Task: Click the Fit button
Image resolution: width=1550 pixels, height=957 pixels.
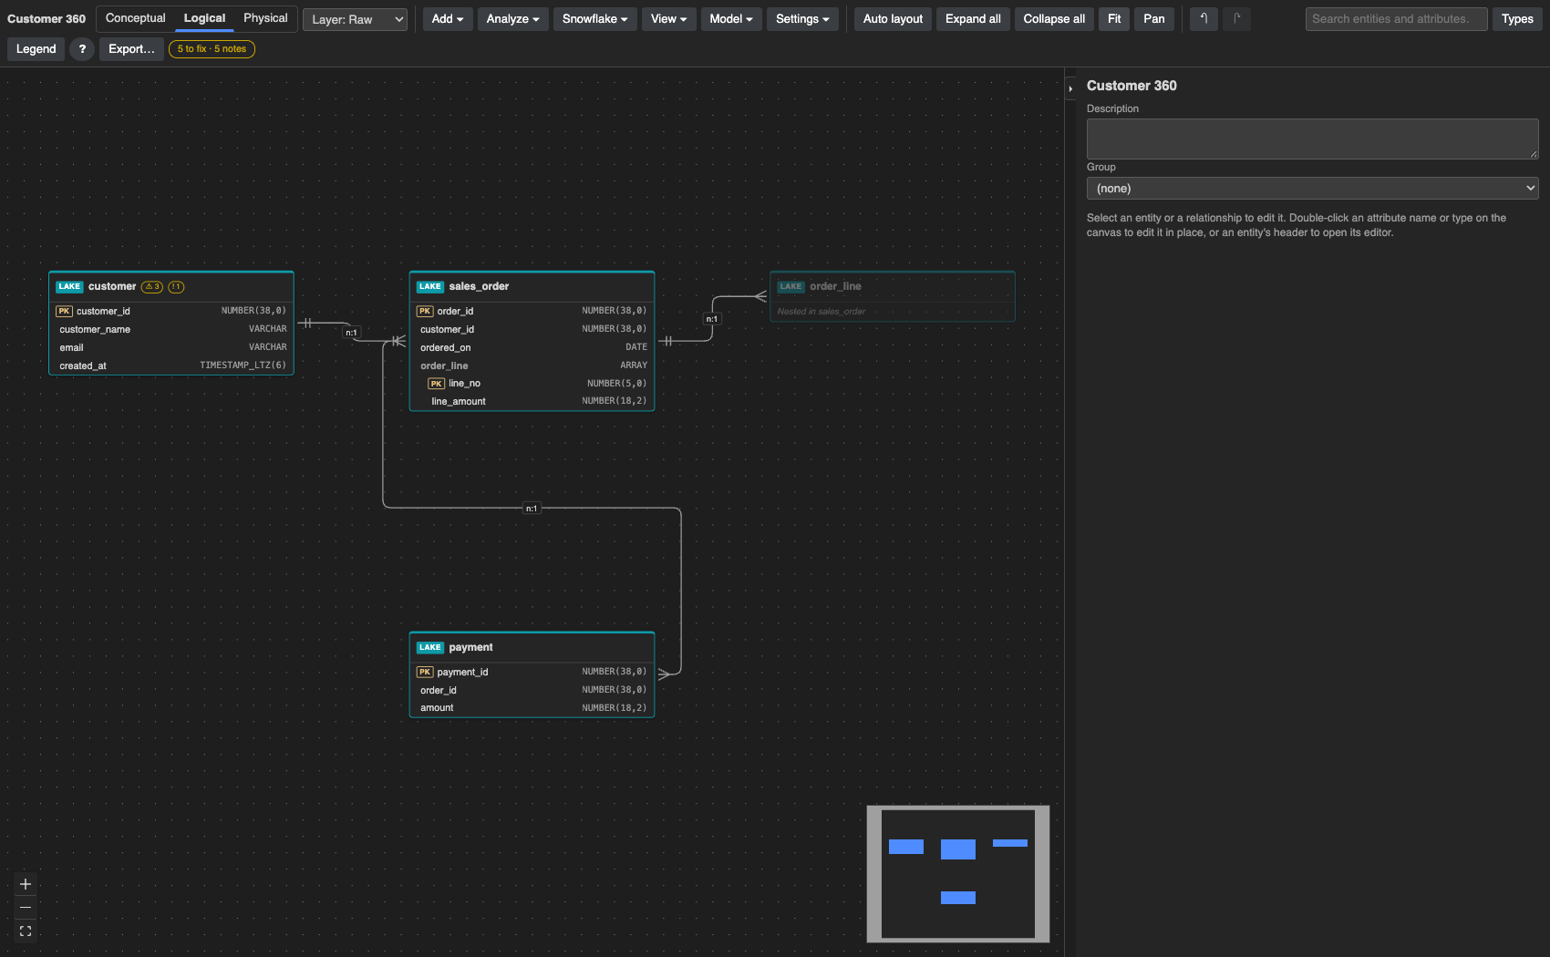Action: click(x=1114, y=18)
